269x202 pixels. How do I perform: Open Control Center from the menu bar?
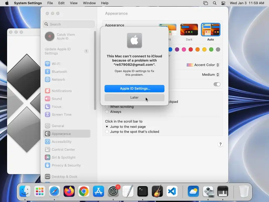click(223, 3)
